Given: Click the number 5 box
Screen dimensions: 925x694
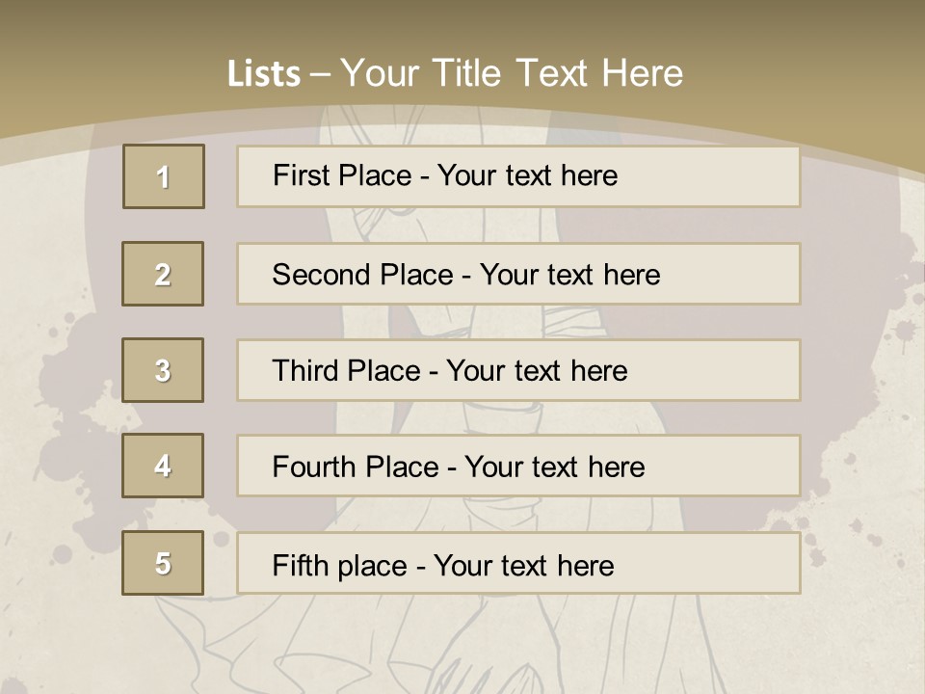Looking at the screenshot, I should pos(163,563).
